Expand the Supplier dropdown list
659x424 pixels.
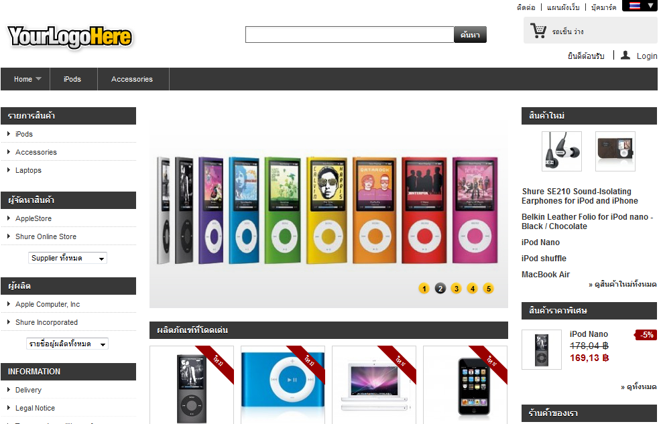[x=68, y=258]
